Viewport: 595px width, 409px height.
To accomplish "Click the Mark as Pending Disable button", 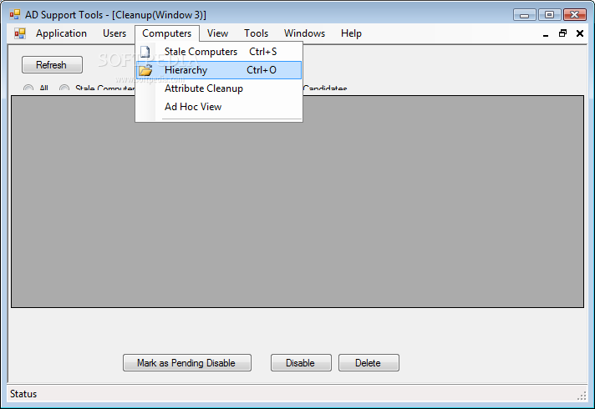I will tap(186, 363).
